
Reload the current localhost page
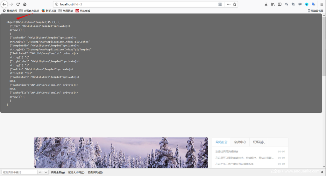18,4
